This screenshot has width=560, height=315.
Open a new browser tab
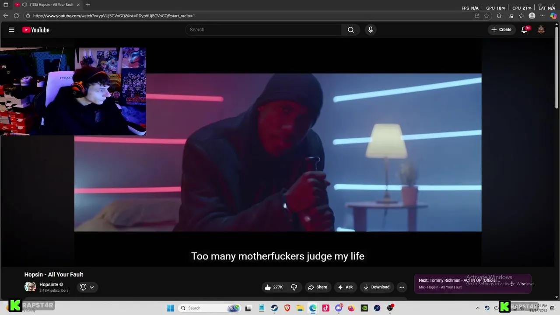pos(88,5)
